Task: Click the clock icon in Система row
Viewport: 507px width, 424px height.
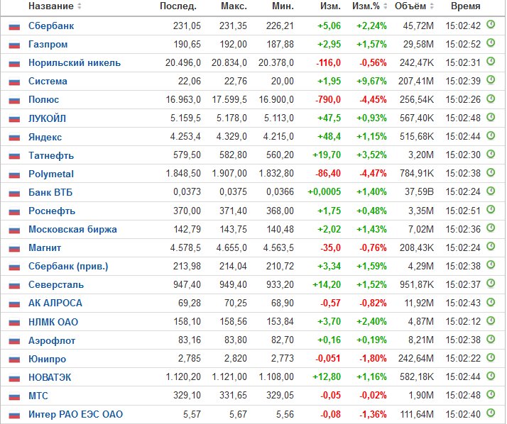Action: (491, 79)
